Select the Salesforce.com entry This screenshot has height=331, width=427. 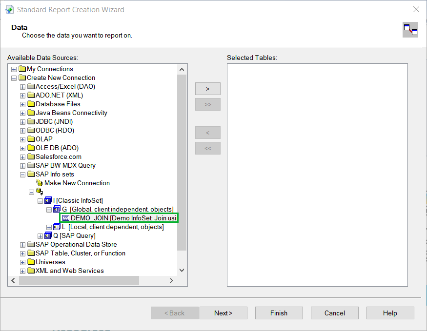point(58,156)
